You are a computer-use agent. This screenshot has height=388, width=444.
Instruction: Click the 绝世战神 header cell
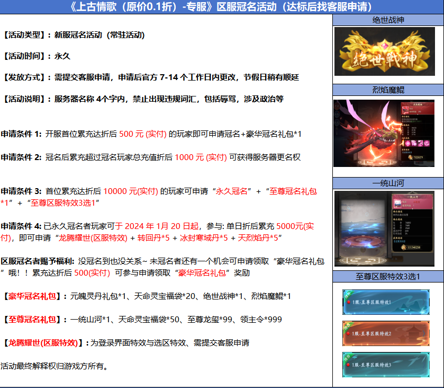click(388, 20)
